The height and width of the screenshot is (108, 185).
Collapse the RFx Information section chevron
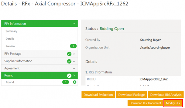click(74, 24)
